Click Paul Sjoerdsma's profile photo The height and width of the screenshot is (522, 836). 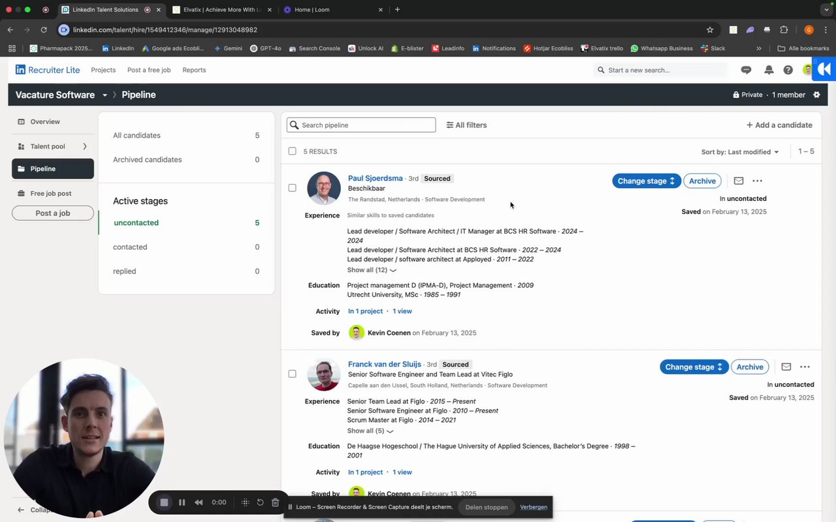pyautogui.click(x=324, y=188)
